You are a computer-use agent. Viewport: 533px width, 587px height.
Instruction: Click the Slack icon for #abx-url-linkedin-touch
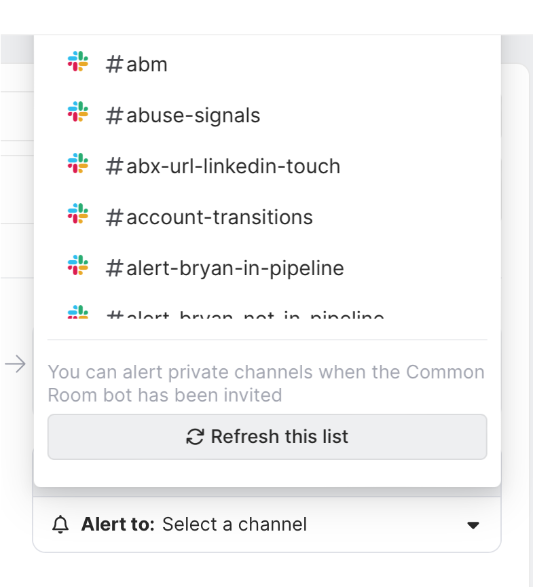[78, 164]
